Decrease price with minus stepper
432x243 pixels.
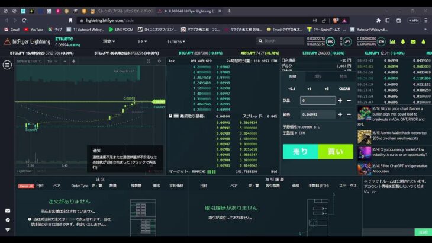[x=349, y=114]
